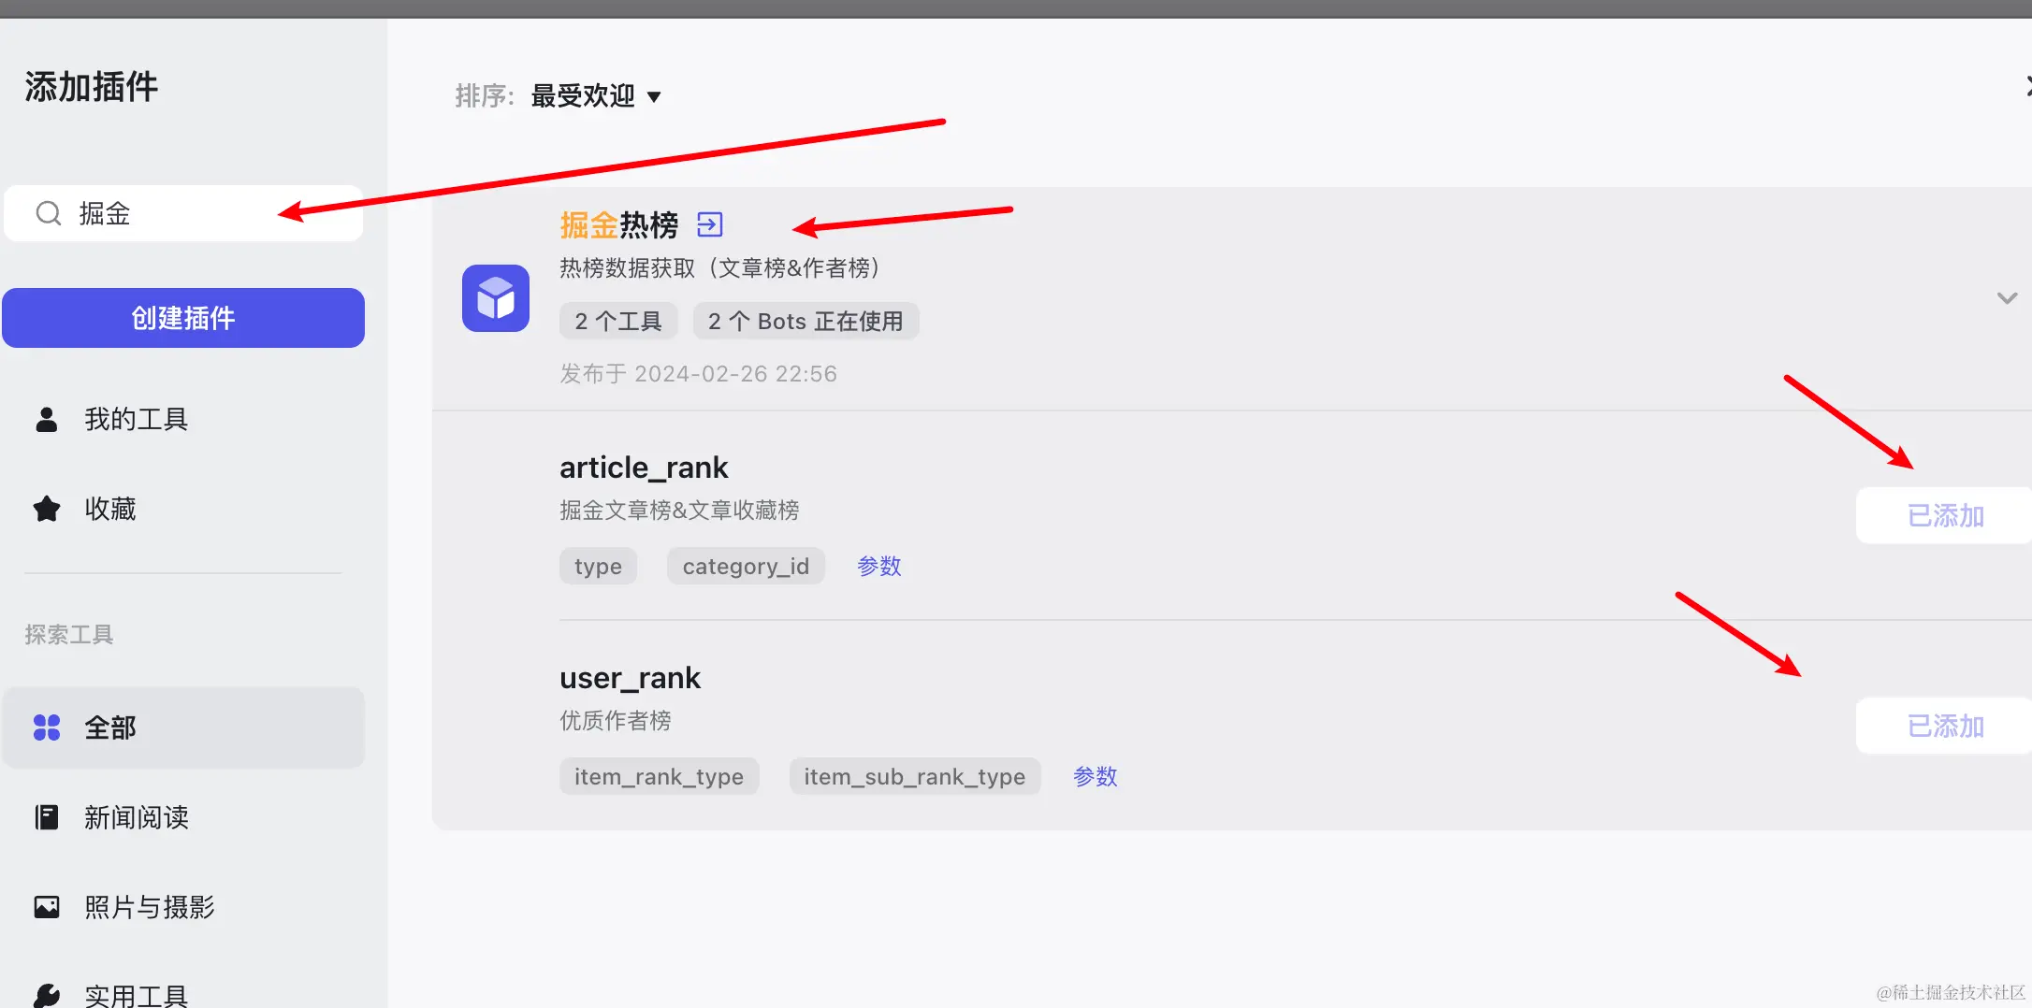The image size is (2032, 1008).
Task: Click 参数 link under user_rank
Action: point(1096,776)
